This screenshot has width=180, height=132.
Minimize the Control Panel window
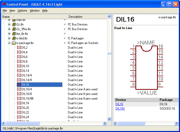point(164,4)
